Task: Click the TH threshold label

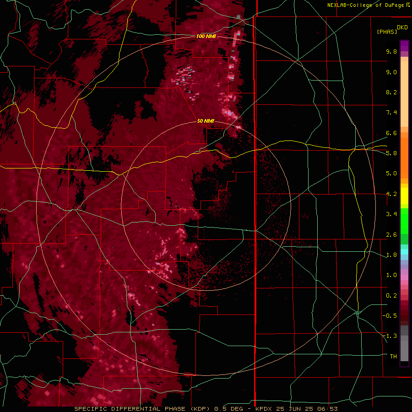Action: 393,357
